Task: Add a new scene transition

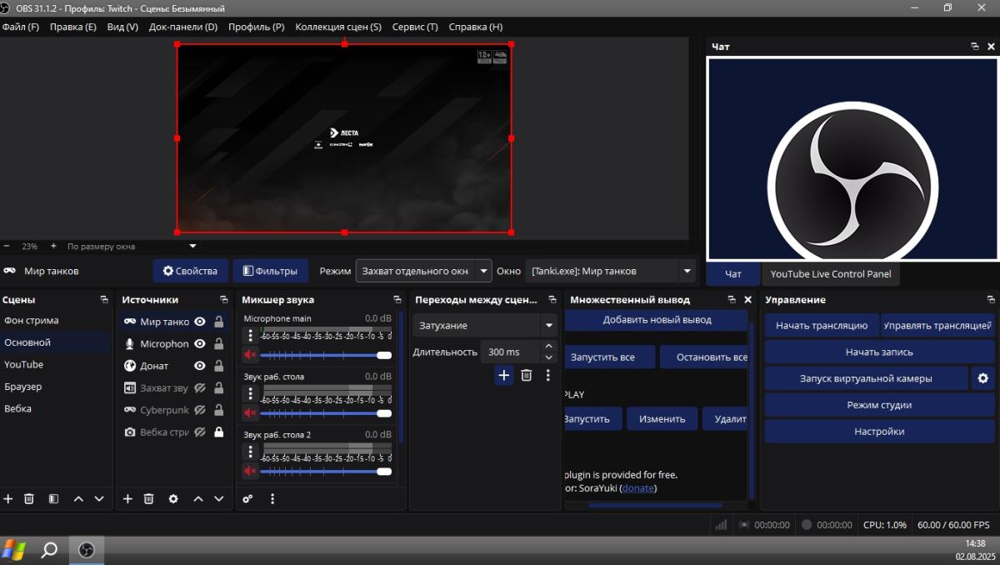Action: pos(503,375)
